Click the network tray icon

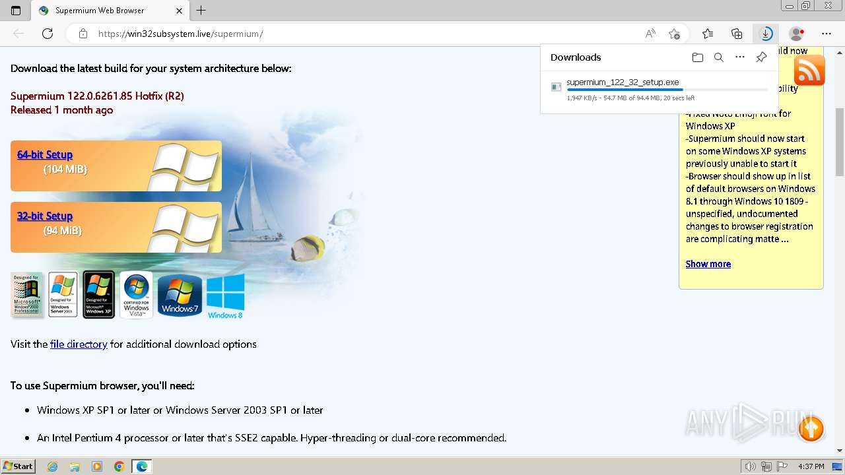tap(766, 466)
